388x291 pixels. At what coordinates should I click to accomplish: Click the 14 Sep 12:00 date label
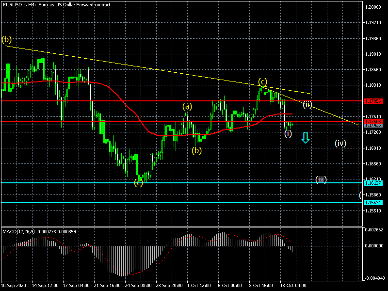[x=45, y=286]
